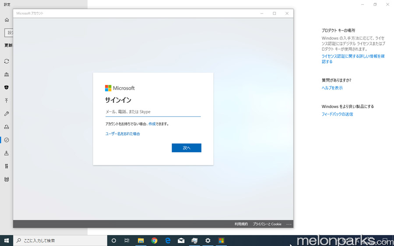Open Mail app on taskbar

coord(181,240)
